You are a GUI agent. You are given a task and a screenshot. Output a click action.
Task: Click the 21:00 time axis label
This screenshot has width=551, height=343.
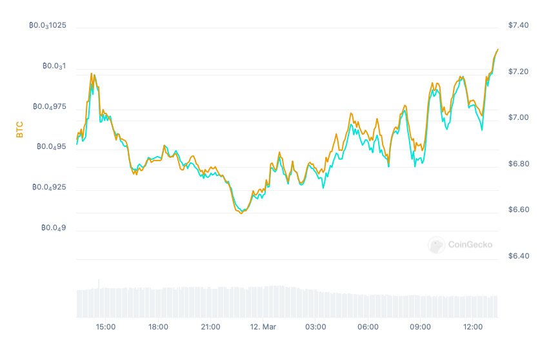pyautogui.click(x=211, y=327)
